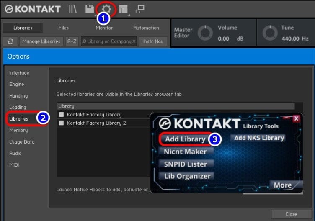
Task: Open the Monitor tab
Action: [x=104, y=28]
